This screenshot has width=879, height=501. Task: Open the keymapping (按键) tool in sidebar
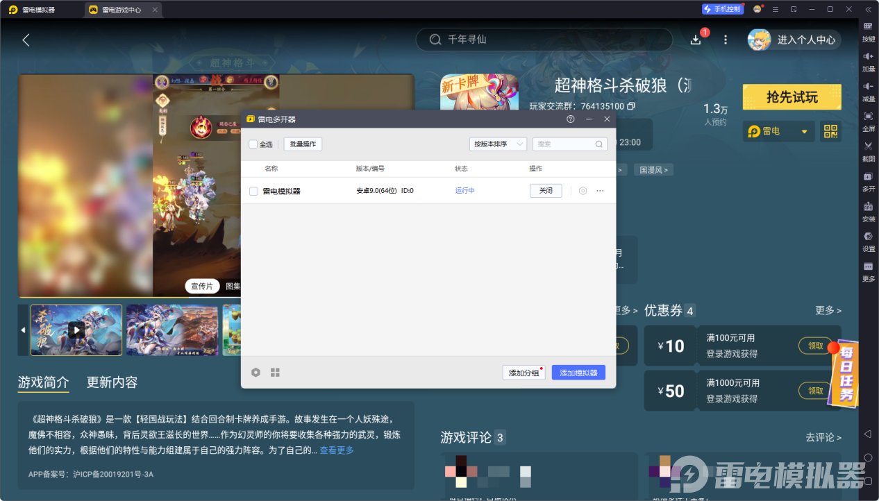[868, 31]
